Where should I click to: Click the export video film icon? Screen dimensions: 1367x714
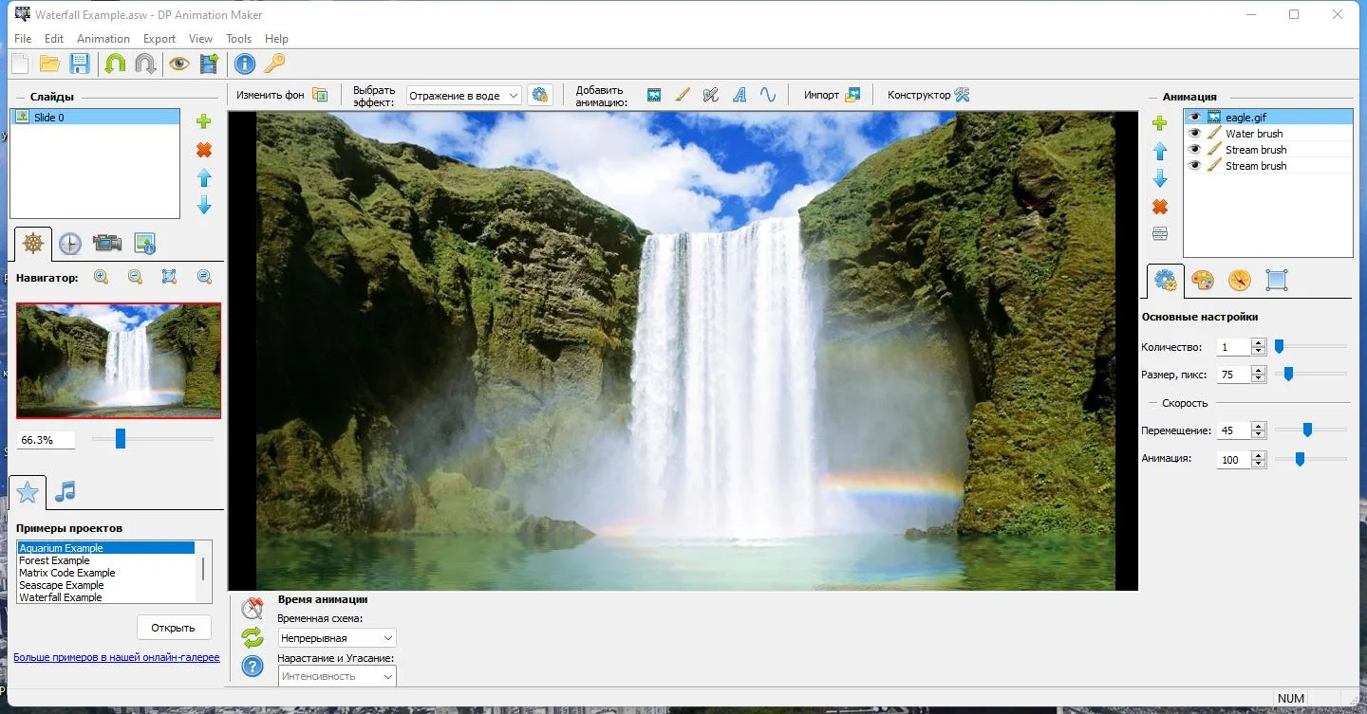click(209, 64)
